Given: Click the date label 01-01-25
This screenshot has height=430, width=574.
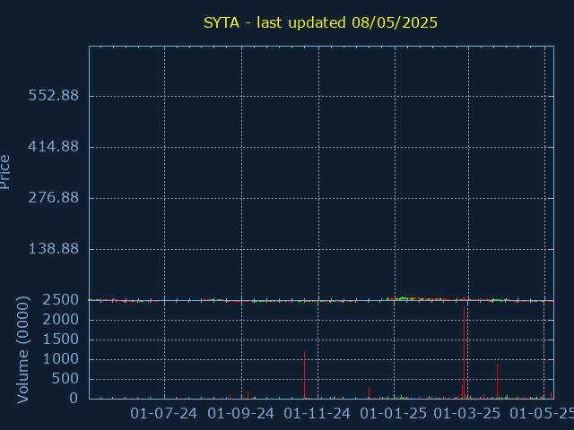Looking at the screenshot, I should (x=393, y=414).
